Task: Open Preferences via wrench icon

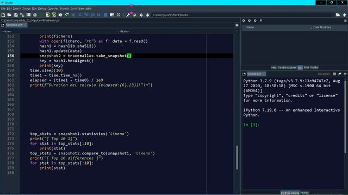Action: [x=128, y=15]
